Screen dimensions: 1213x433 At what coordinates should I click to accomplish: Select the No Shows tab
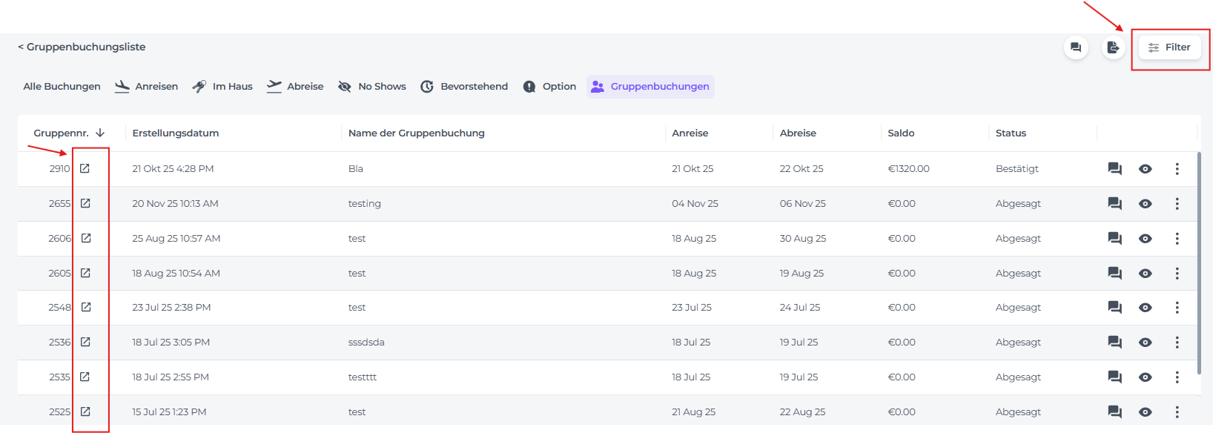372,87
